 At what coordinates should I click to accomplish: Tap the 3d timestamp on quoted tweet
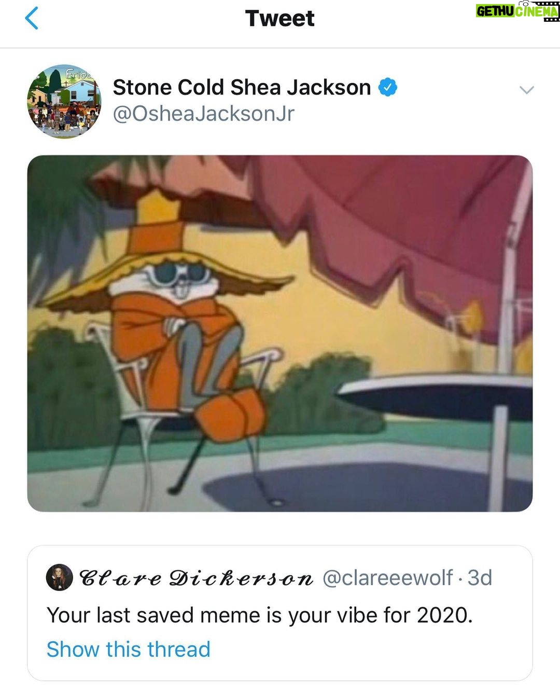480,578
